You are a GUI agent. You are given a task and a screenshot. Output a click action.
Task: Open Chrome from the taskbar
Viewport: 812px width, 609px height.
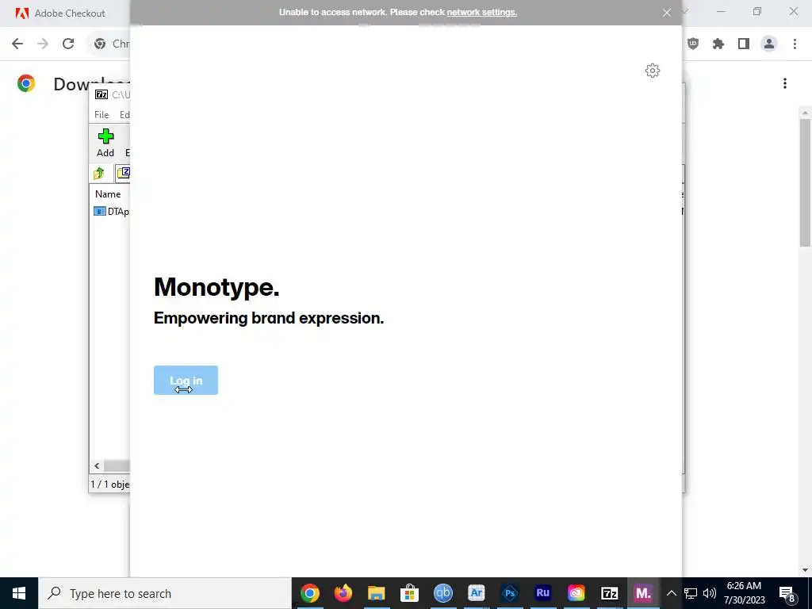(310, 593)
